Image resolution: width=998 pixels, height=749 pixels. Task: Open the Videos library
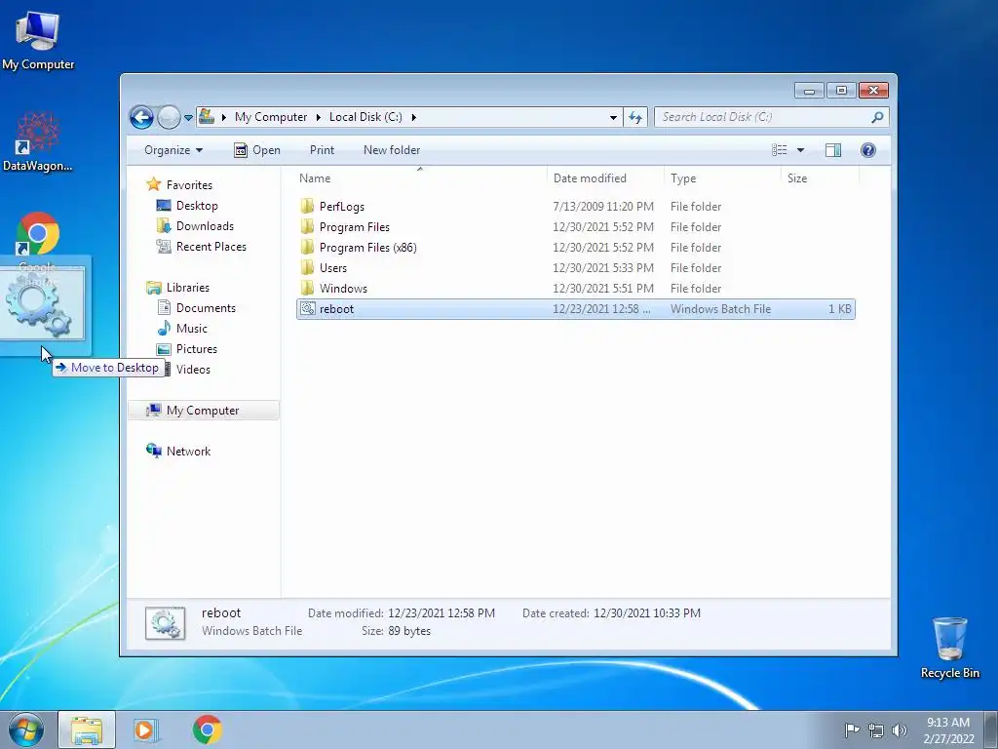point(193,370)
